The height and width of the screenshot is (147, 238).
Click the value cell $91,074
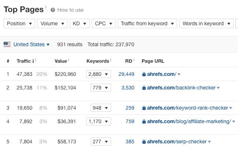67,108
